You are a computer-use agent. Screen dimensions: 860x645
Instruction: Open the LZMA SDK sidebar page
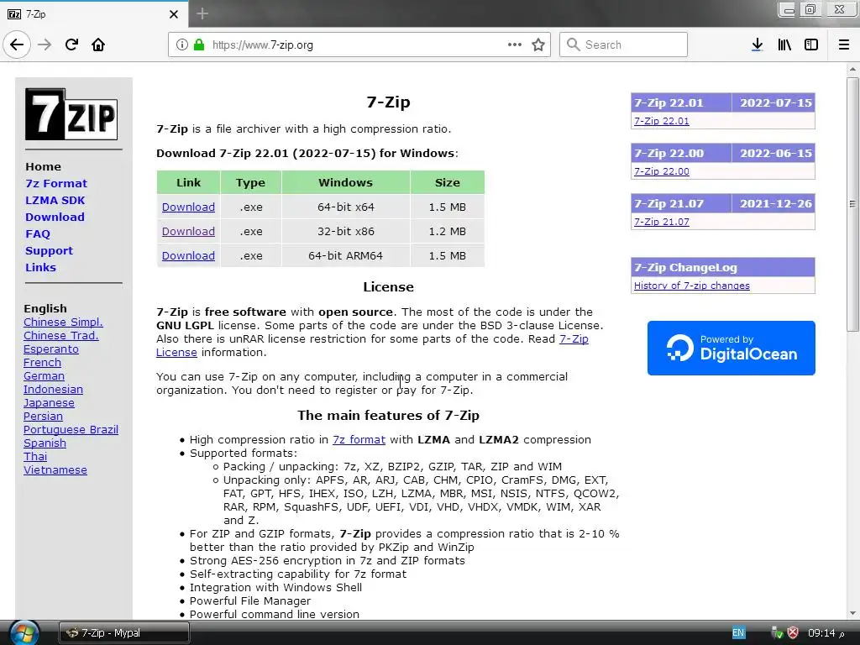click(x=55, y=200)
